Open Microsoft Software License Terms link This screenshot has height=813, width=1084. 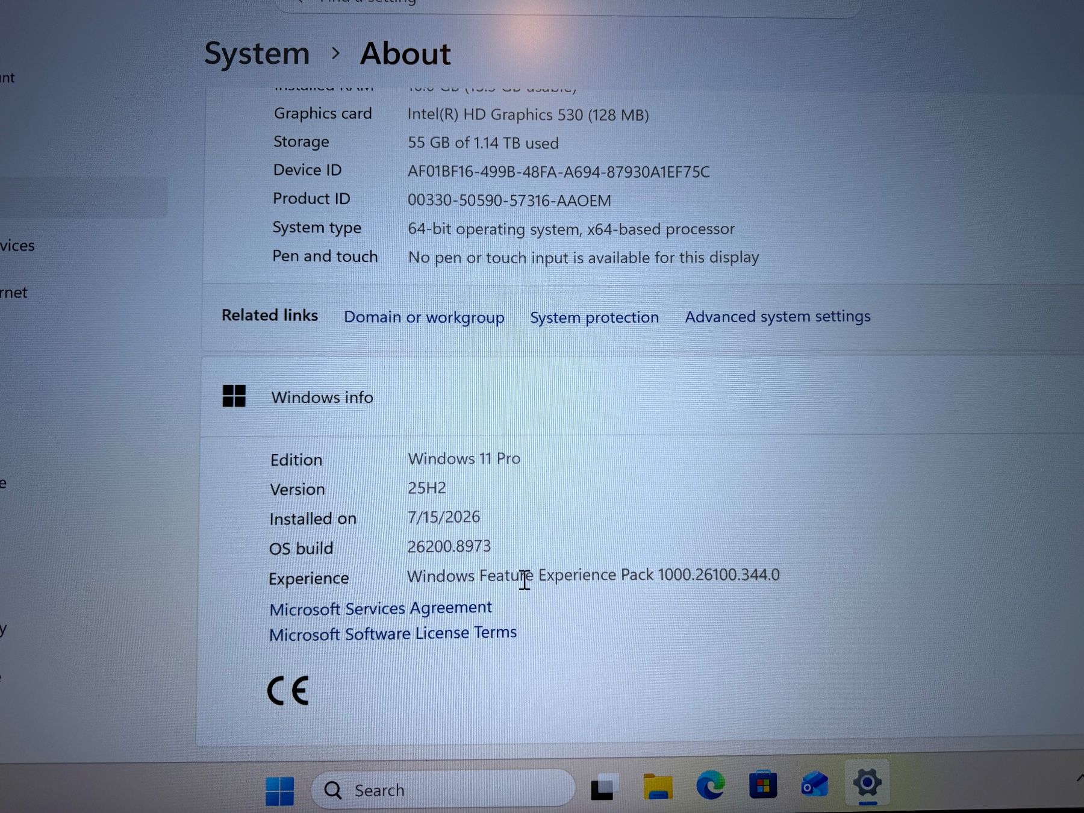(x=393, y=634)
